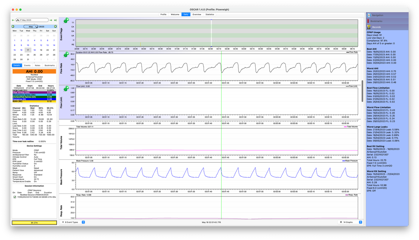Go to next month in calendar
The height and width of the screenshot is (240, 419).
tap(55, 26)
